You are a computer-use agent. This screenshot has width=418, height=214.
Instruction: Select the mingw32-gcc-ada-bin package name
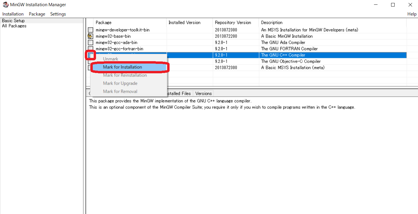pyautogui.click(x=116, y=43)
